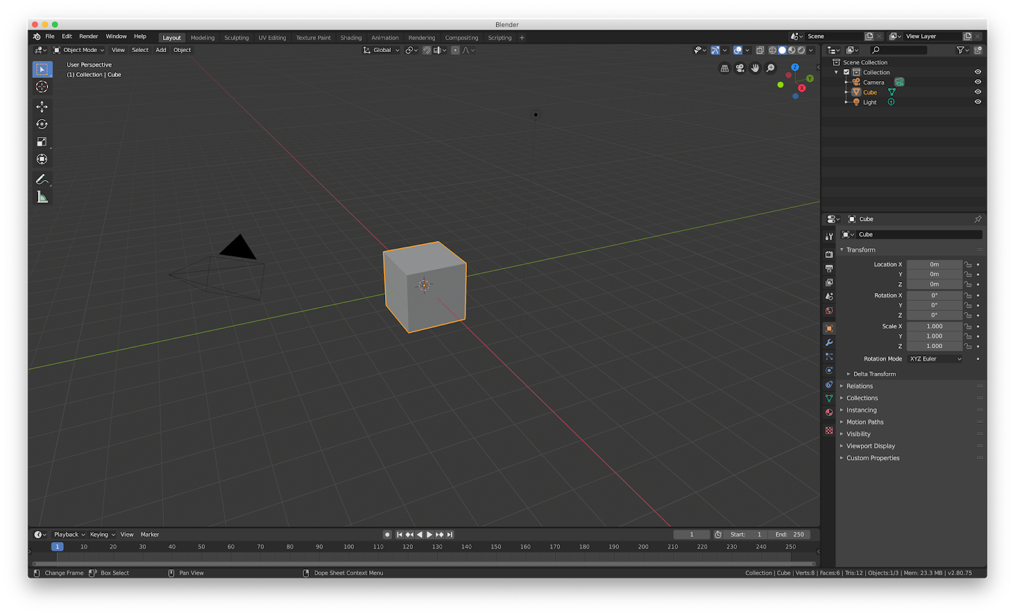Select the Scale tool
Screen dimensions: 1015x615
[42, 141]
